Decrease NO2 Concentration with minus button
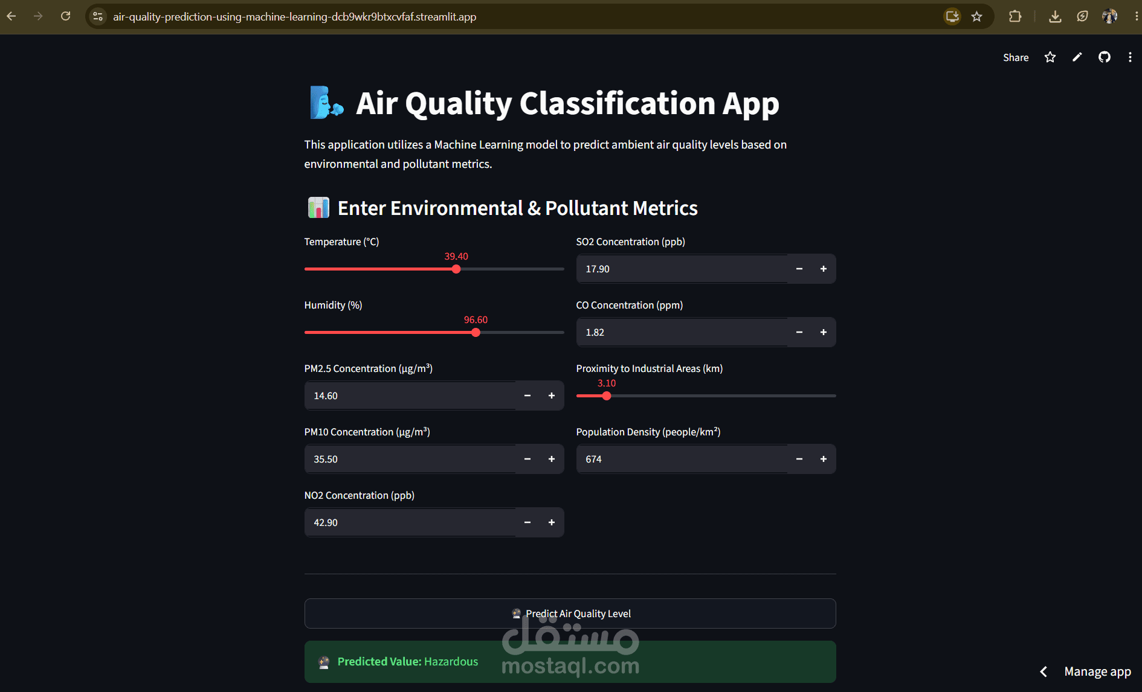Image resolution: width=1142 pixels, height=692 pixels. tap(527, 522)
